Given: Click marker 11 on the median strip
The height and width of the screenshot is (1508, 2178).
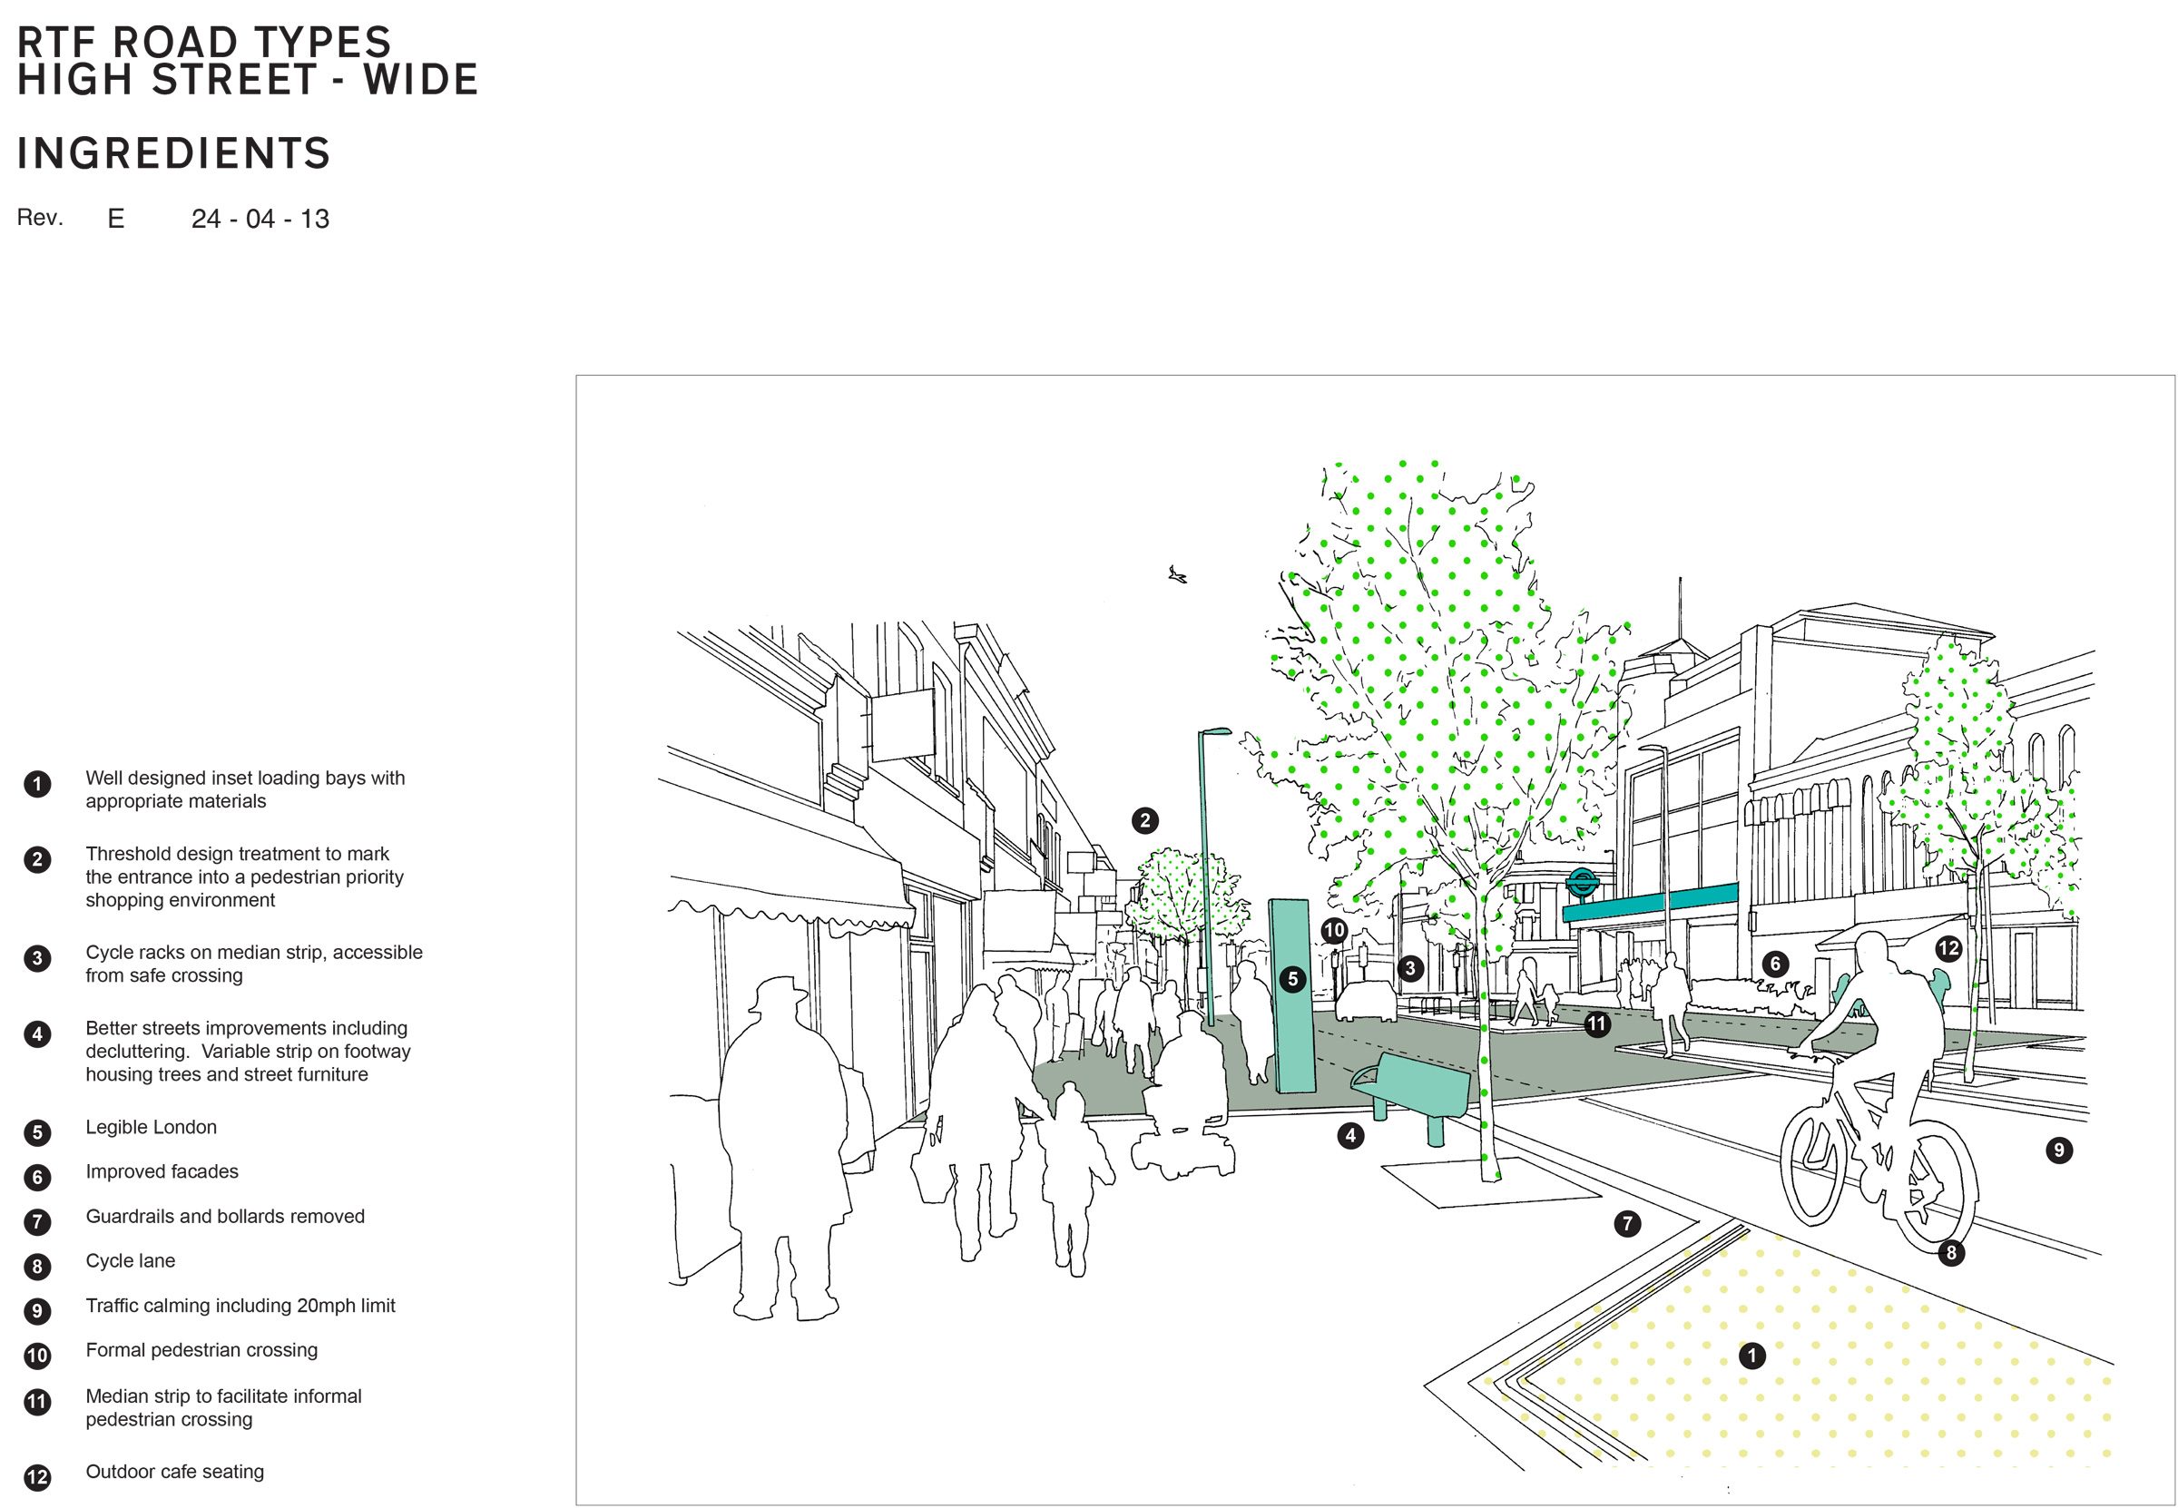Looking at the screenshot, I should [1597, 1023].
